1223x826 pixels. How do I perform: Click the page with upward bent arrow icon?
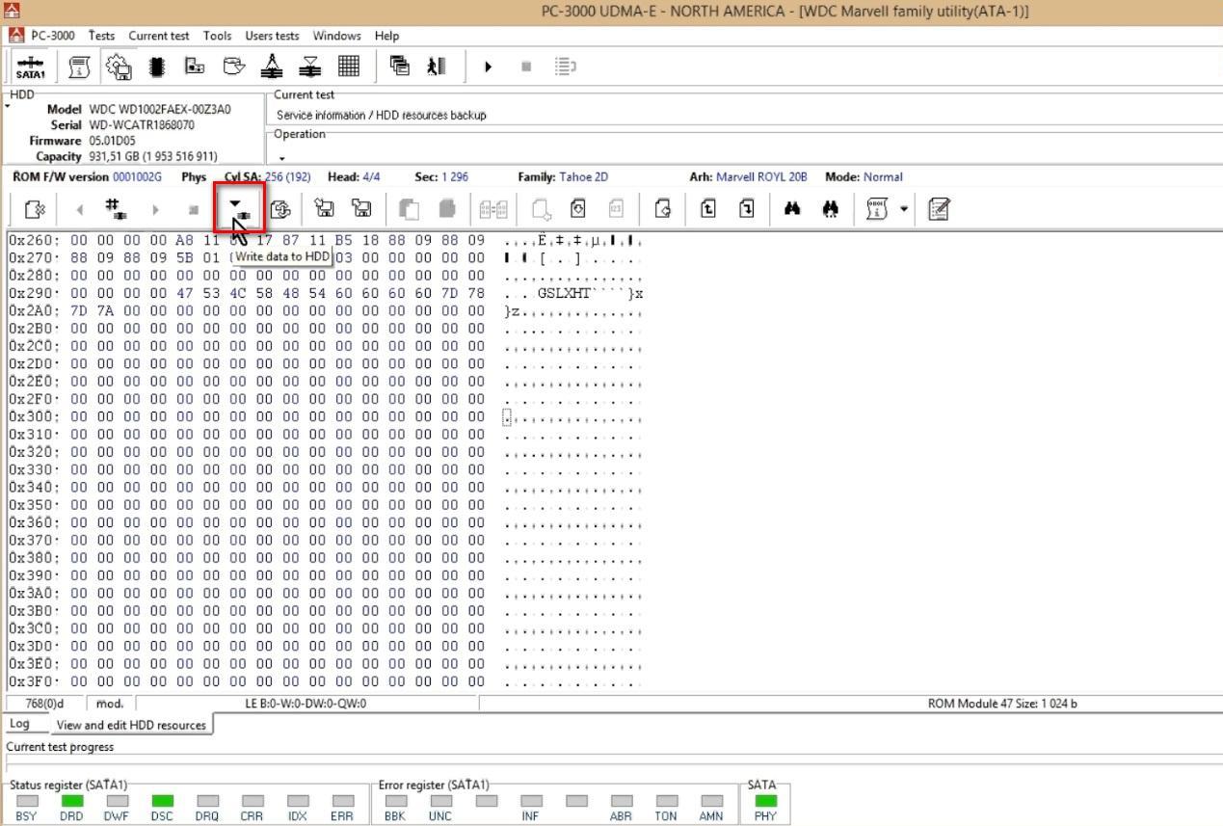coord(708,208)
